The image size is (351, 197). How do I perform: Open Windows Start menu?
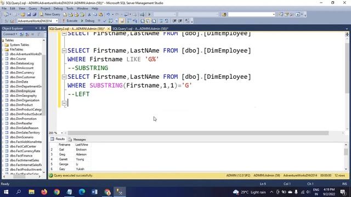click(x=6, y=192)
